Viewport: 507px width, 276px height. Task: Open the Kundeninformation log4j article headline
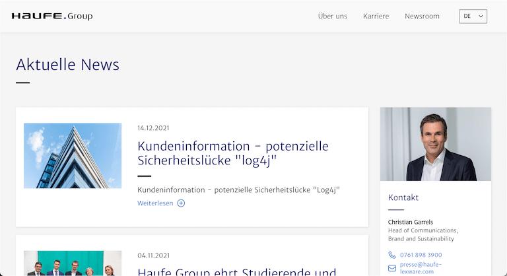[x=232, y=153]
